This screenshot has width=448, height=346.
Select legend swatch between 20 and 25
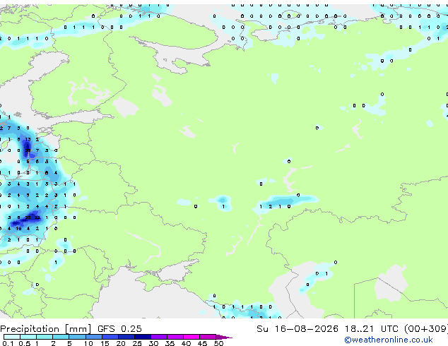(x=126, y=337)
